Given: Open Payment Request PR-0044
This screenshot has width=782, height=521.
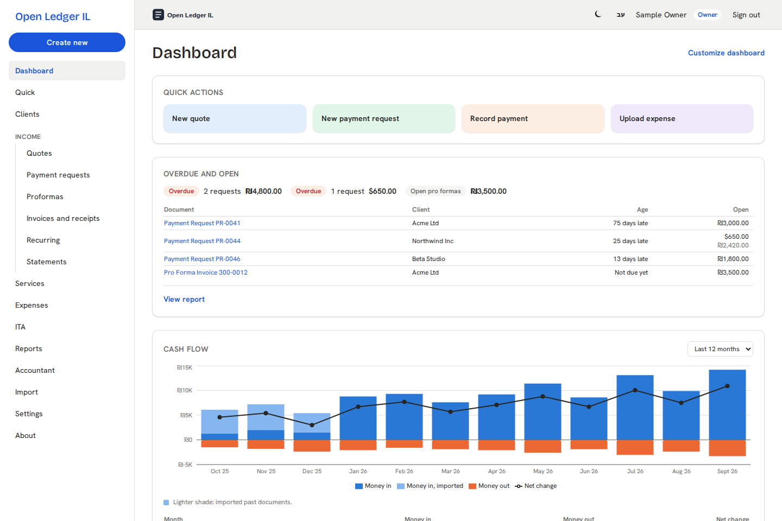Looking at the screenshot, I should click(x=202, y=241).
